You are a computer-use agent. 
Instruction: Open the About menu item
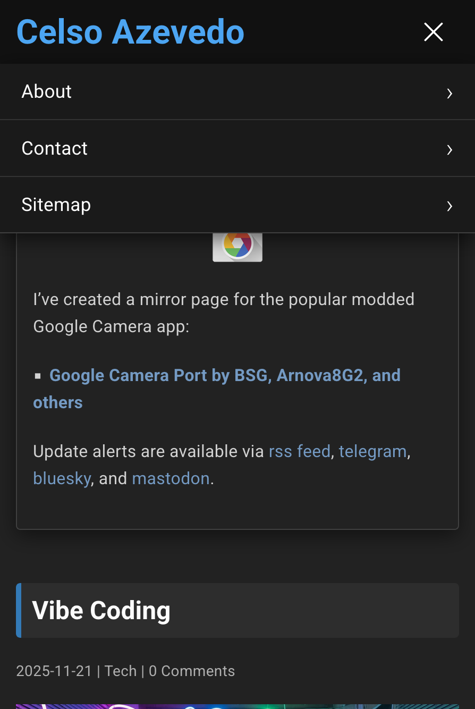(x=47, y=92)
